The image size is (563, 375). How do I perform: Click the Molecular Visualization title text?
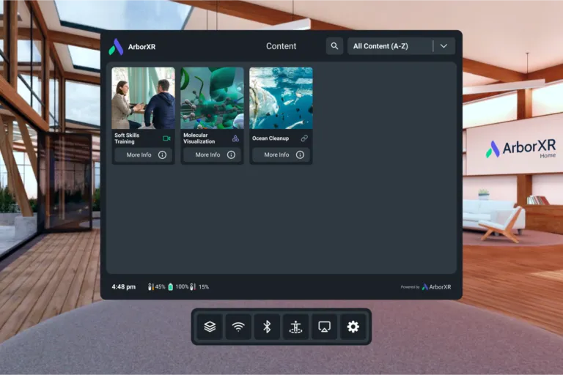tap(199, 138)
